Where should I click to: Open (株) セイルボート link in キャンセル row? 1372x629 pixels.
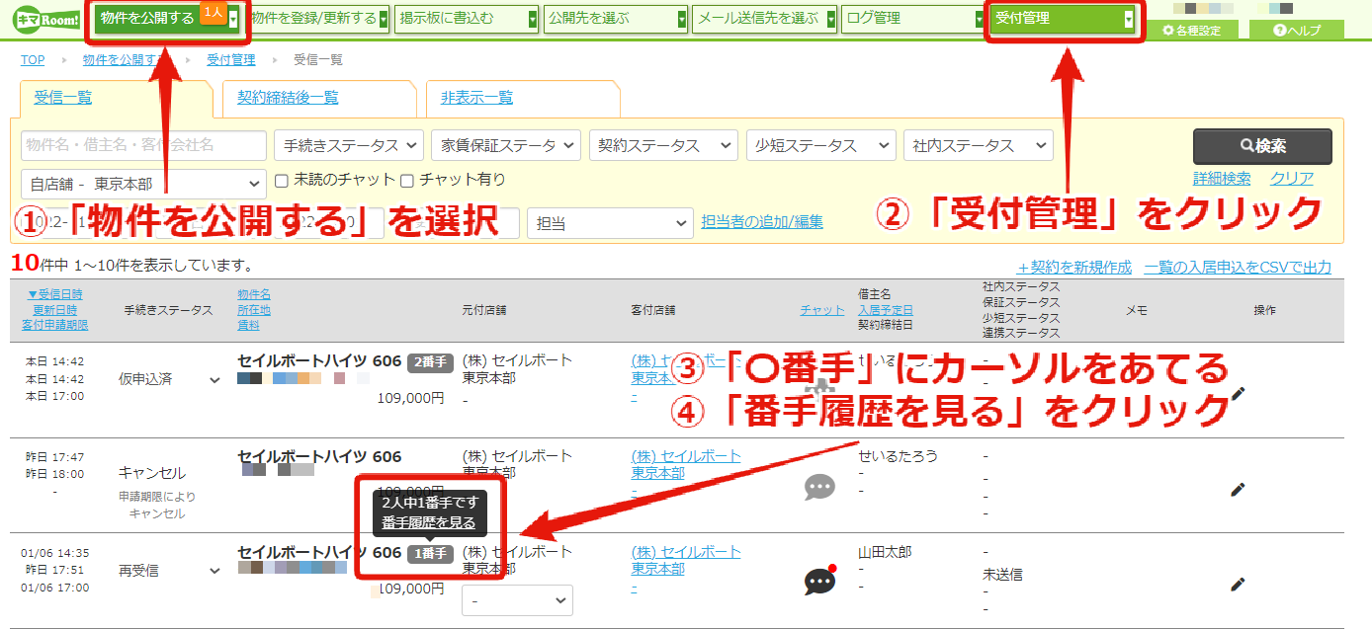pos(686,456)
